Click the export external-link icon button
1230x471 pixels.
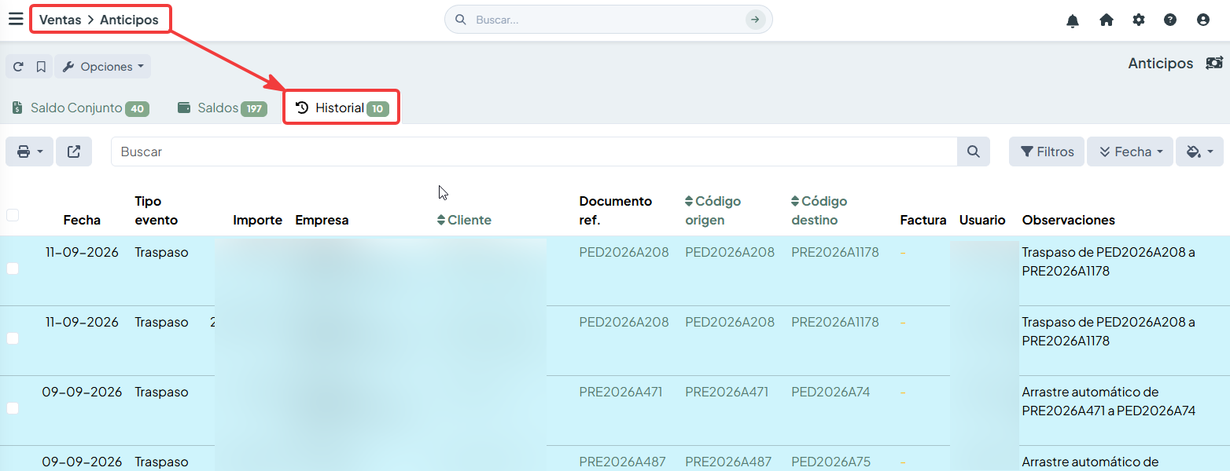tap(74, 152)
